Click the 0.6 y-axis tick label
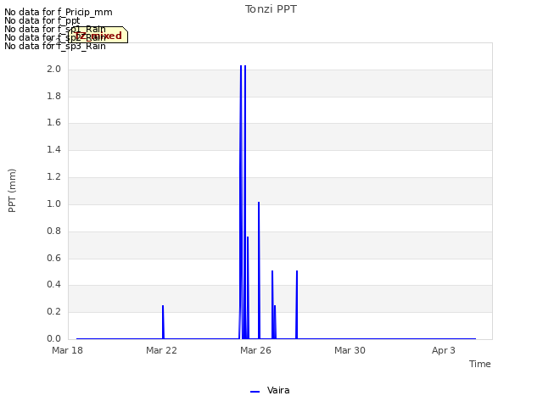Screen dimensions: 543x407 (53, 258)
